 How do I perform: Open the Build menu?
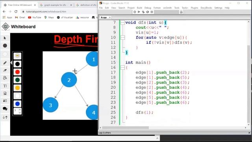139,8
